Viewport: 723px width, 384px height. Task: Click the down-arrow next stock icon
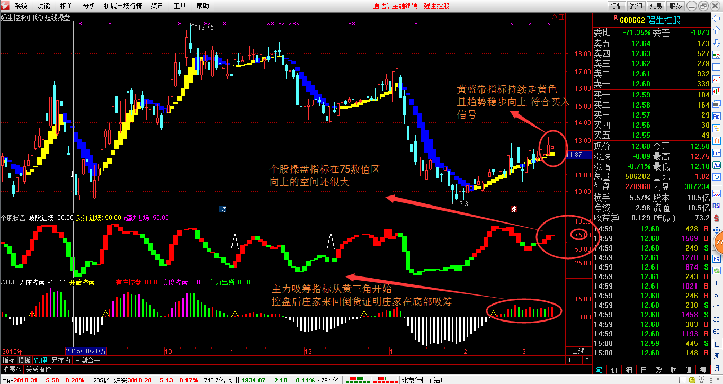click(x=716, y=43)
